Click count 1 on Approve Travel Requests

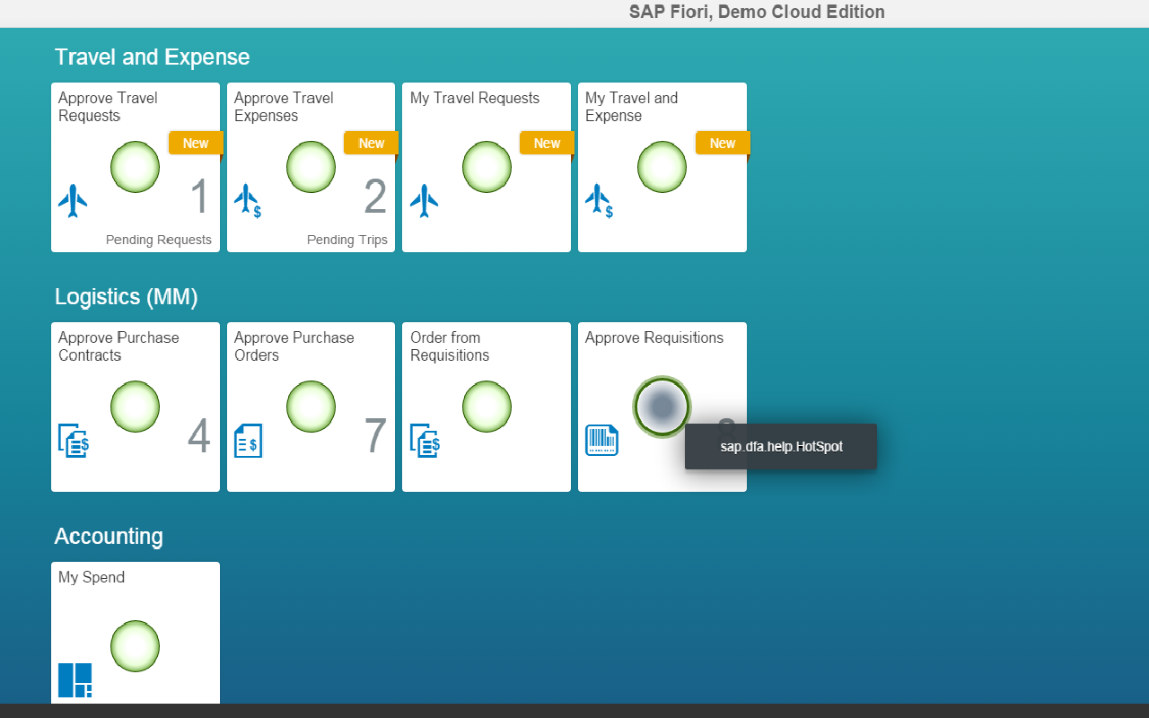pyautogui.click(x=199, y=197)
